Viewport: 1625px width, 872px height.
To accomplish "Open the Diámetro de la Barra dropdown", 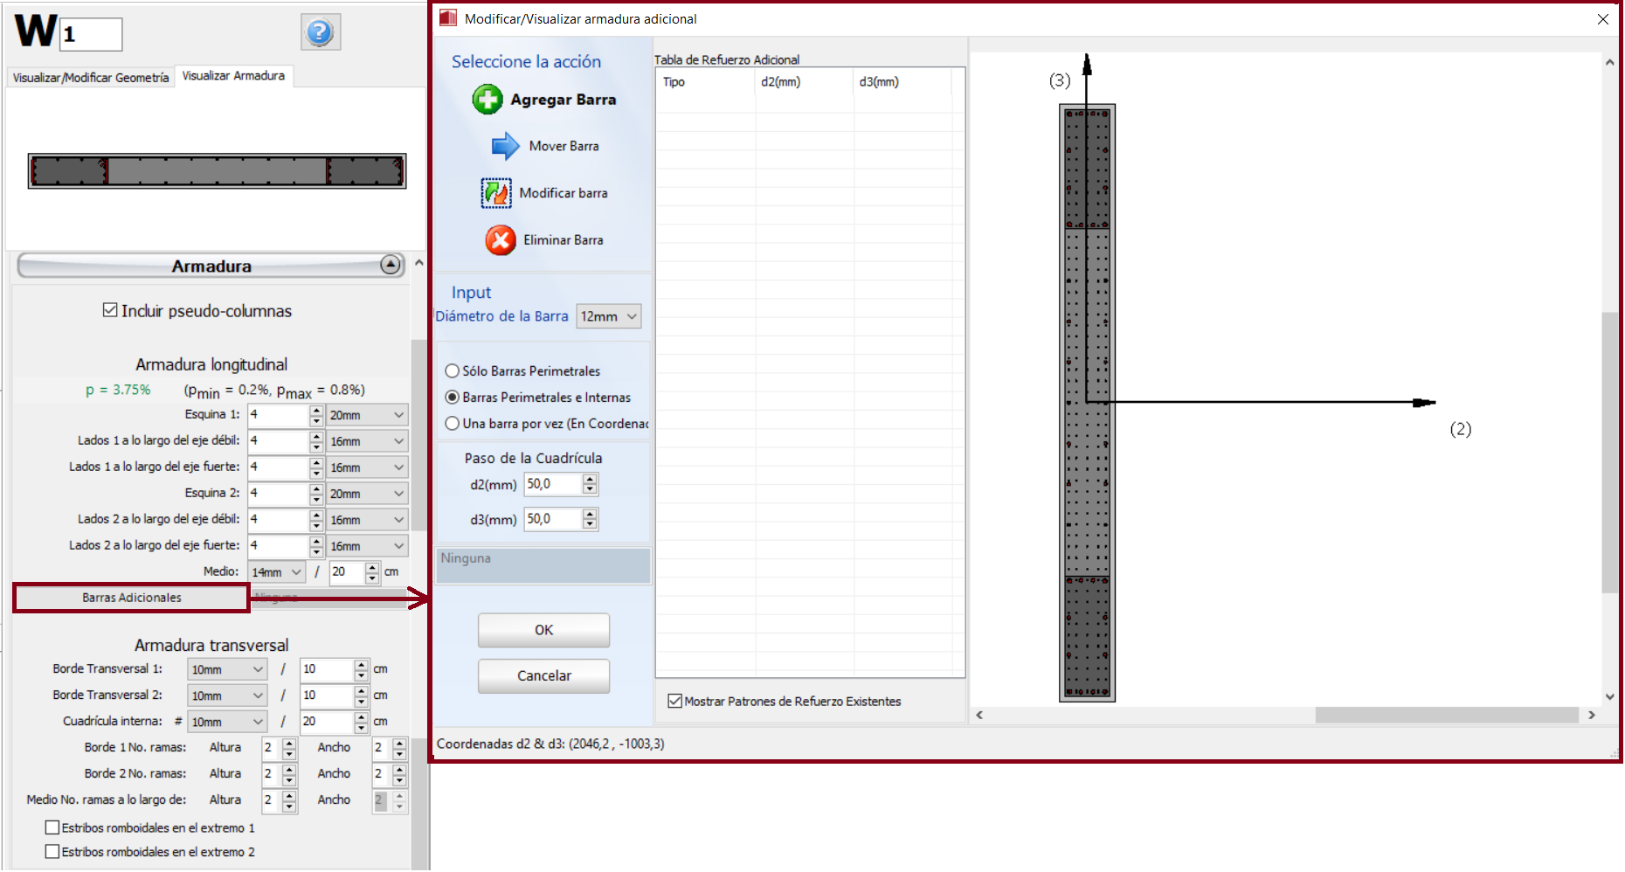I will (609, 316).
